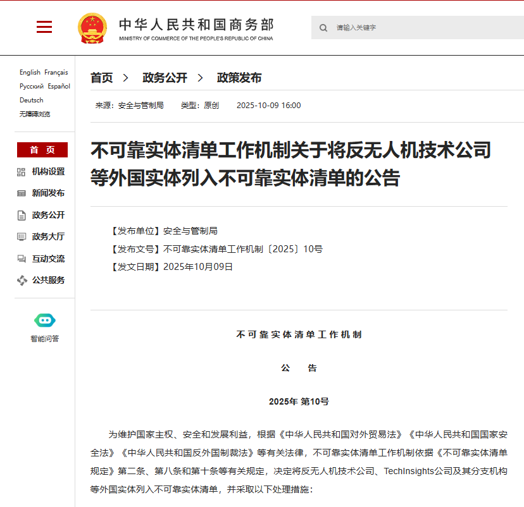Enable 无障碍浏览 accessibility mode
Image resolution: width=524 pixels, height=507 pixels.
pyautogui.click(x=35, y=114)
